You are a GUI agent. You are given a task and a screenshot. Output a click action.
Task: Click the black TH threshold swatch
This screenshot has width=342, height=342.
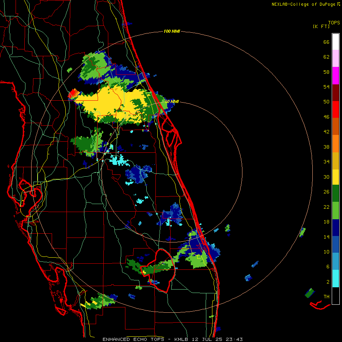[x=336, y=296]
